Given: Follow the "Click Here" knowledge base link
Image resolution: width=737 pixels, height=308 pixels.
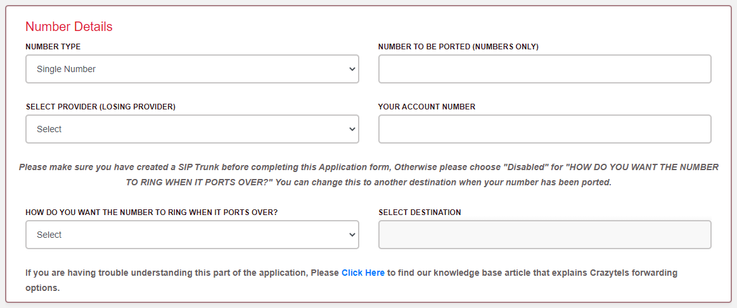Looking at the screenshot, I should coord(363,273).
